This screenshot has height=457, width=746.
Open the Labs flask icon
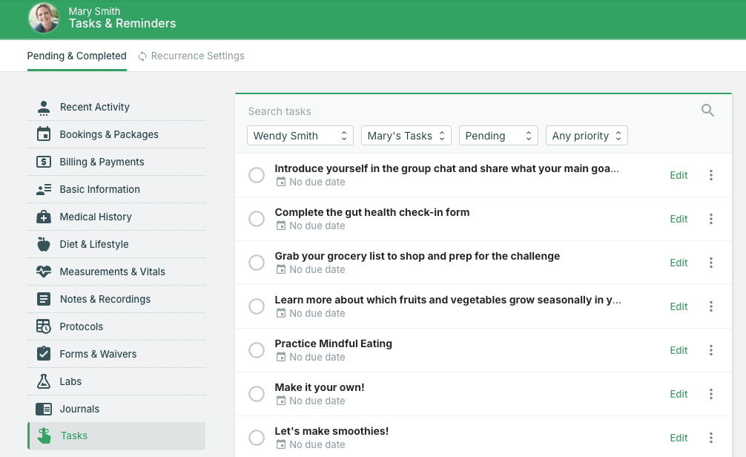point(44,381)
